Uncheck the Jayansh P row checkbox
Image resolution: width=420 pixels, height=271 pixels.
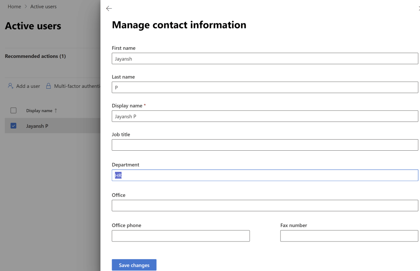pos(14,126)
